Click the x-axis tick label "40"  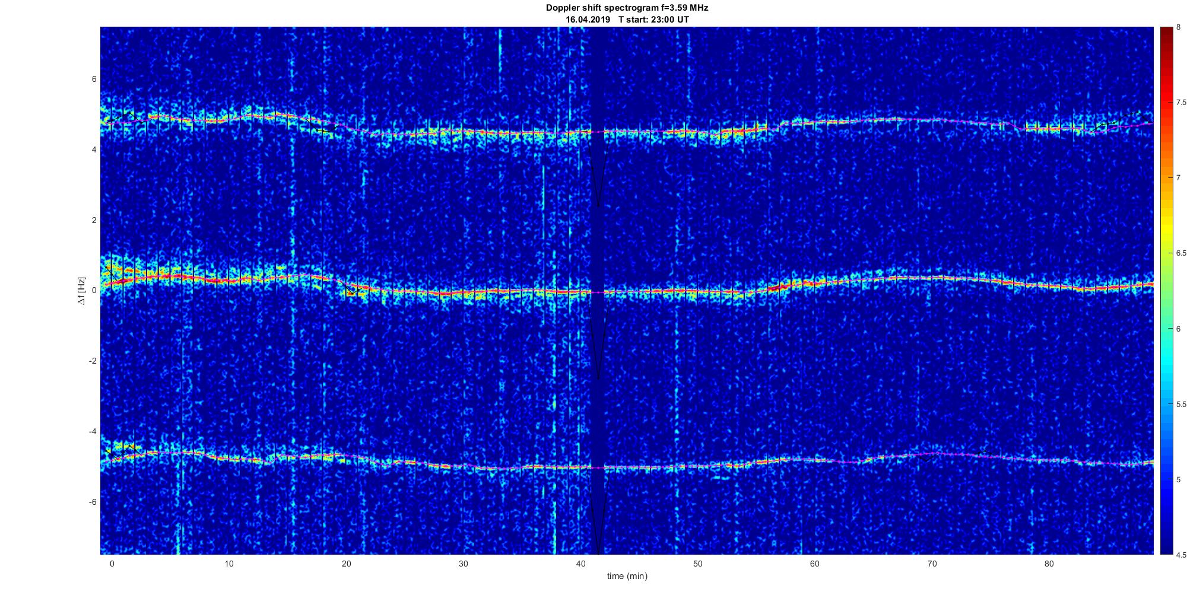coord(580,564)
